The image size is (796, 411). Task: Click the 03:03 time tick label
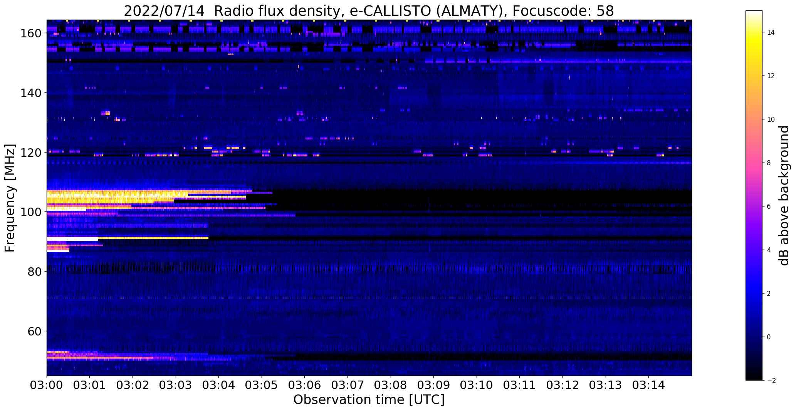coord(176,386)
